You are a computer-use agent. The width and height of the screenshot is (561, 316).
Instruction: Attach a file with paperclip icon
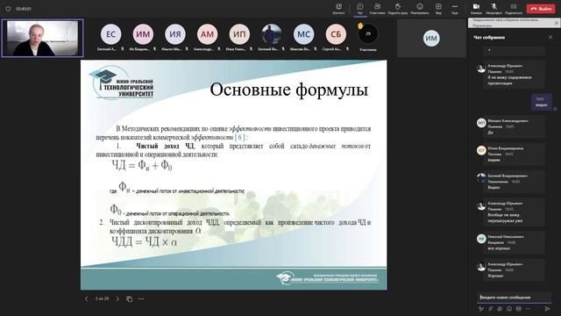tap(491, 308)
